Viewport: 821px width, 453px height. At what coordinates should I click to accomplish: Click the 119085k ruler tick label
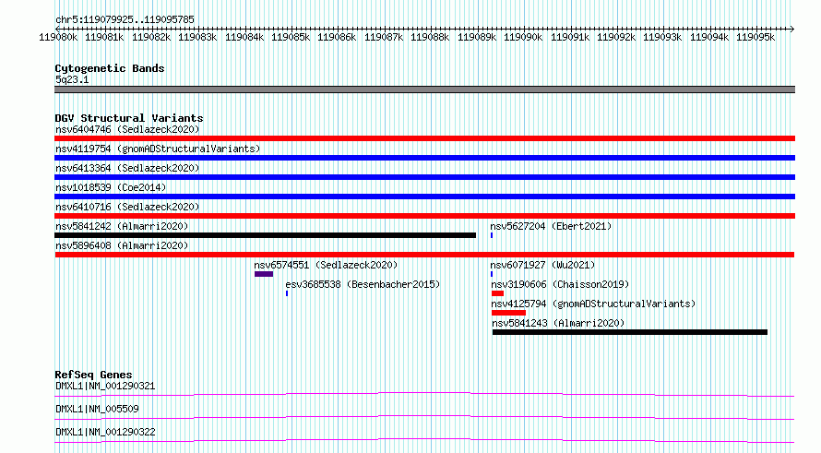pos(291,37)
